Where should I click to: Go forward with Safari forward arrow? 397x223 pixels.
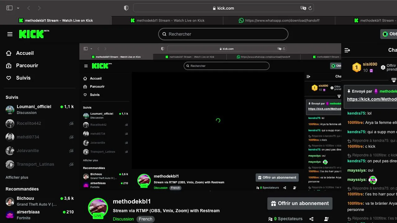[x=39, y=8]
